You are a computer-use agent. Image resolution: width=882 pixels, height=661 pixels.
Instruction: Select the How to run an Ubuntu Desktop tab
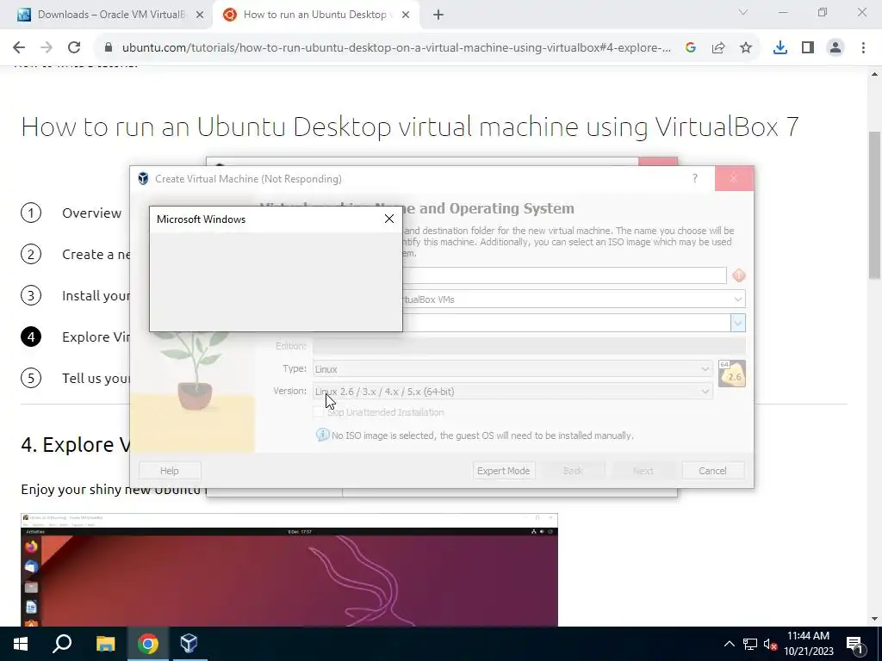click(315, 15)
